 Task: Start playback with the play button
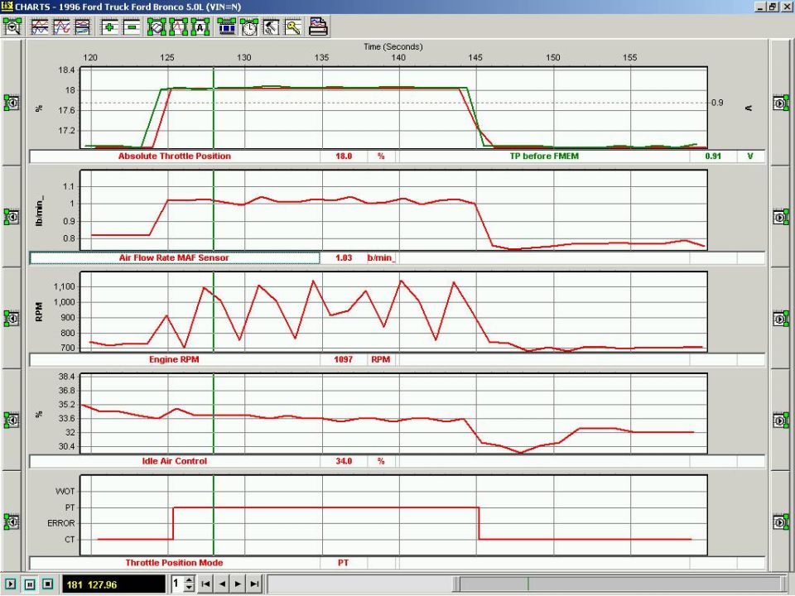(11, 584)
